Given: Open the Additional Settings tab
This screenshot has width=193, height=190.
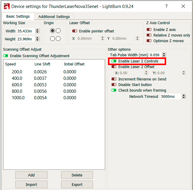Looking at the screenshot, I should pyautogui.click(x=54, y=16).
